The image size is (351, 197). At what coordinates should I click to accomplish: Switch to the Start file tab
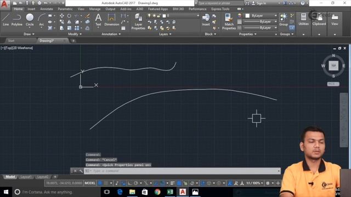(x=11, y=40)
